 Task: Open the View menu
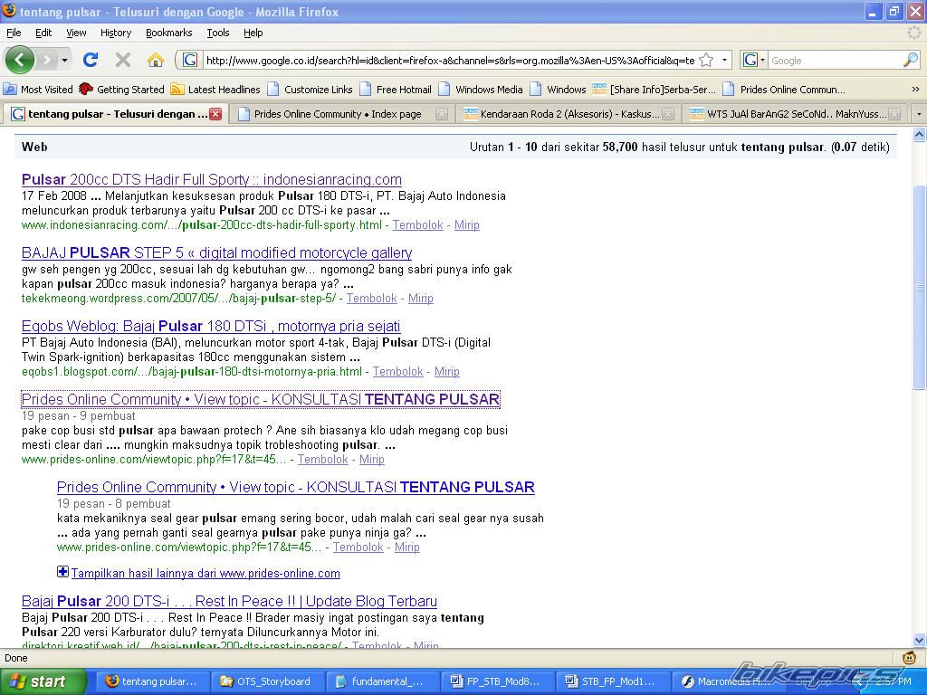point(76,33)
